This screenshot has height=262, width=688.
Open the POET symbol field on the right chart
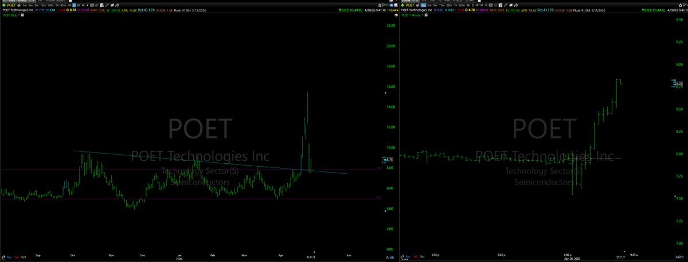[410, 5]
